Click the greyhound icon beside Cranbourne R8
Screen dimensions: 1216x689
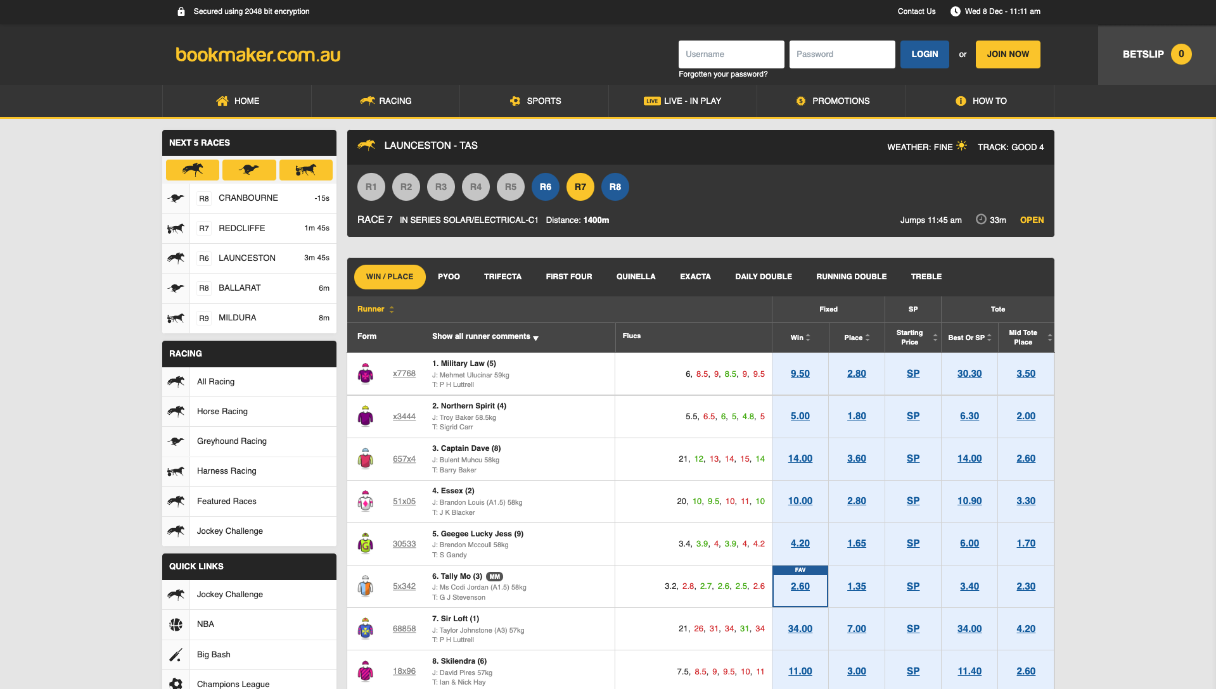tap(176, 198)
